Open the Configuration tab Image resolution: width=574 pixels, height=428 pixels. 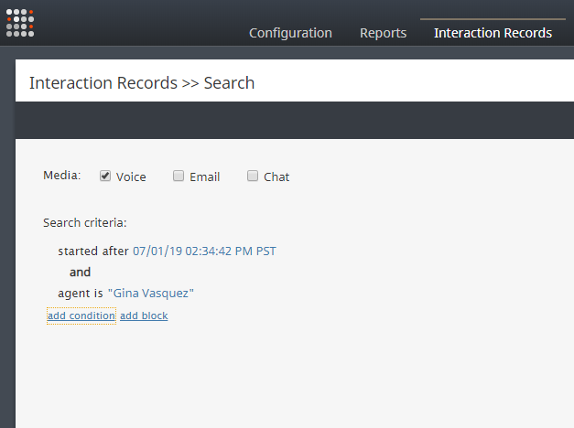[x=290, y=33]
